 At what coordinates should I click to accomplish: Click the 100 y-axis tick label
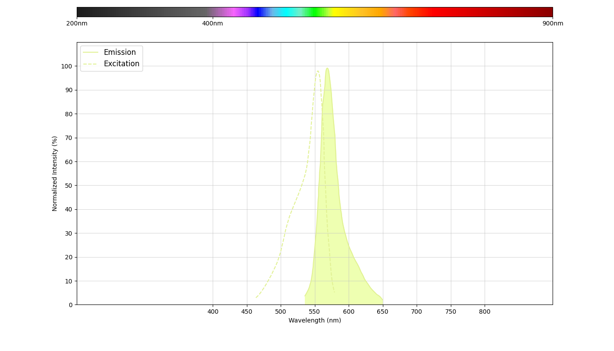67,66
